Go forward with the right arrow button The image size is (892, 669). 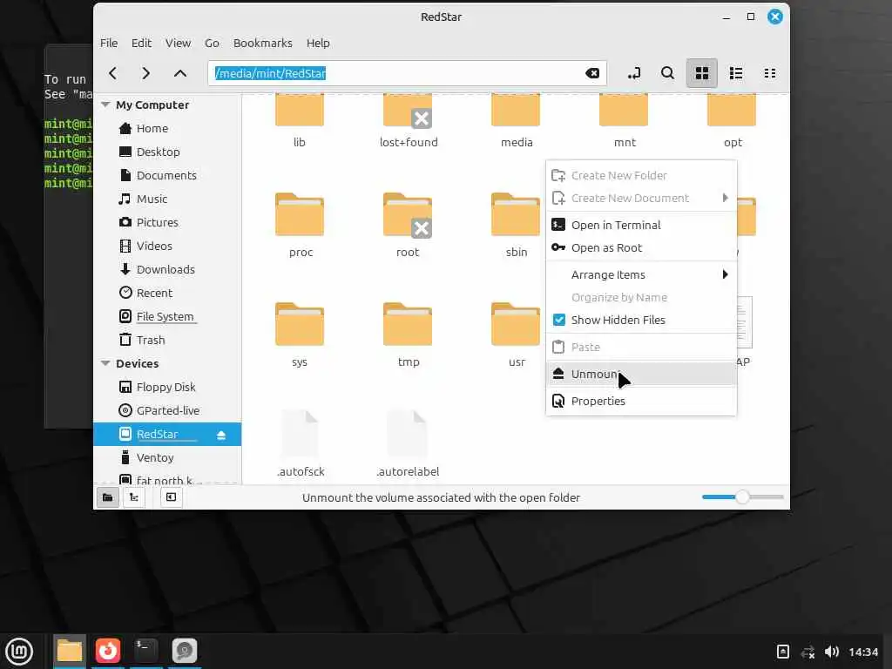145,73
